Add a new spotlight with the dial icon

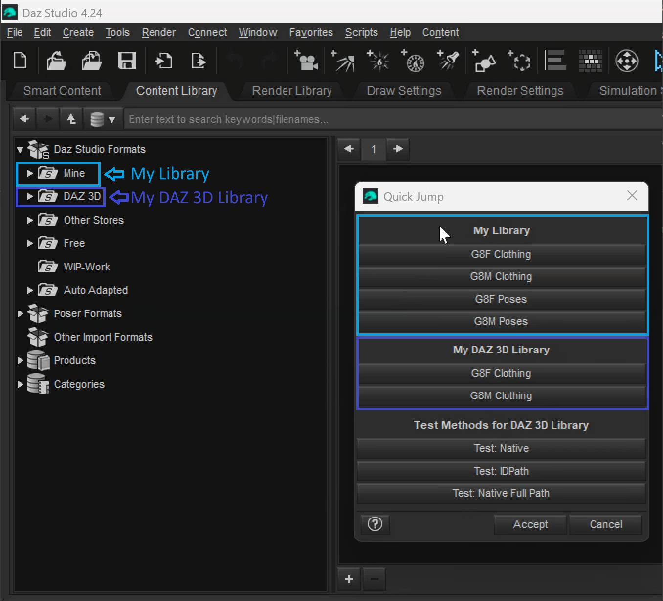coord(413,61)
